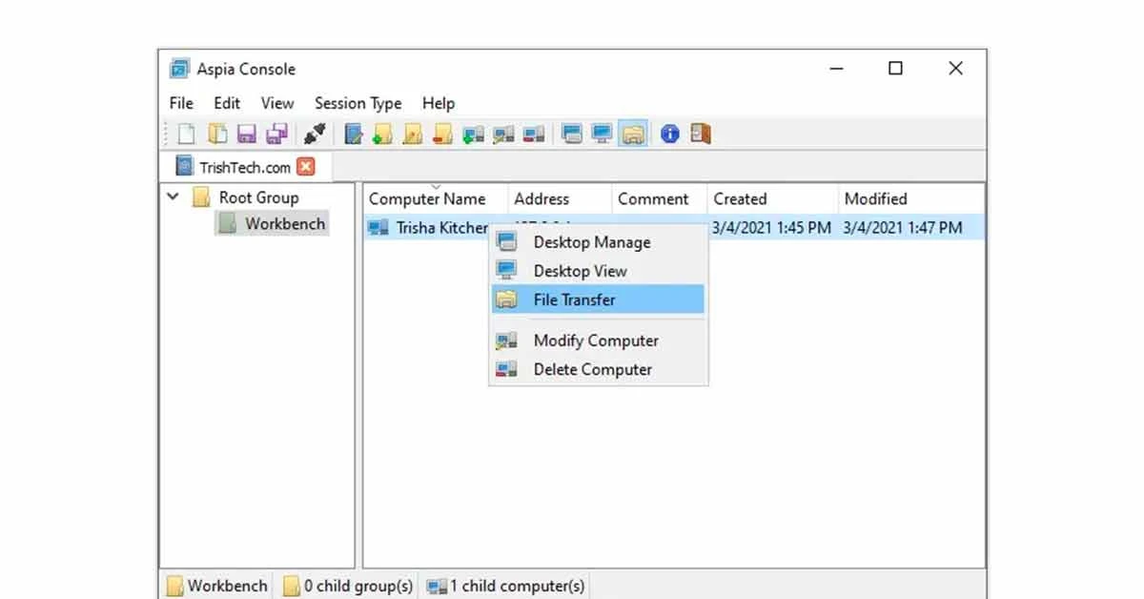Click Delete Computer in the context menu
The image size is (1144, 599).
[593, 369]
